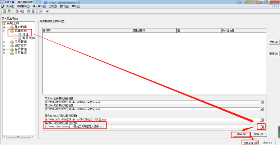The width and height of the screenshot is (280, 145).
Task: Open the 账套复制 menu
Action: [x=23, y=6]
